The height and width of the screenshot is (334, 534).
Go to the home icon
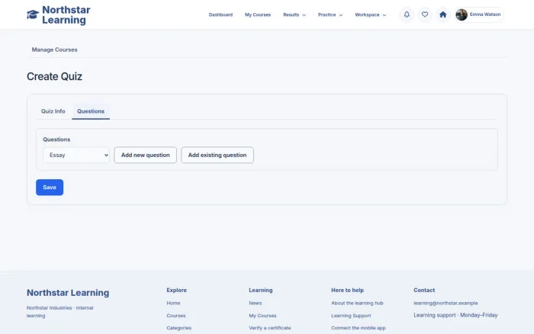(442, 14)
